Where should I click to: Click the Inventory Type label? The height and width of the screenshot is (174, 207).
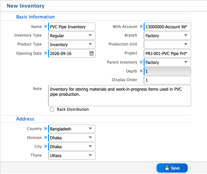[x=28, y=35]
